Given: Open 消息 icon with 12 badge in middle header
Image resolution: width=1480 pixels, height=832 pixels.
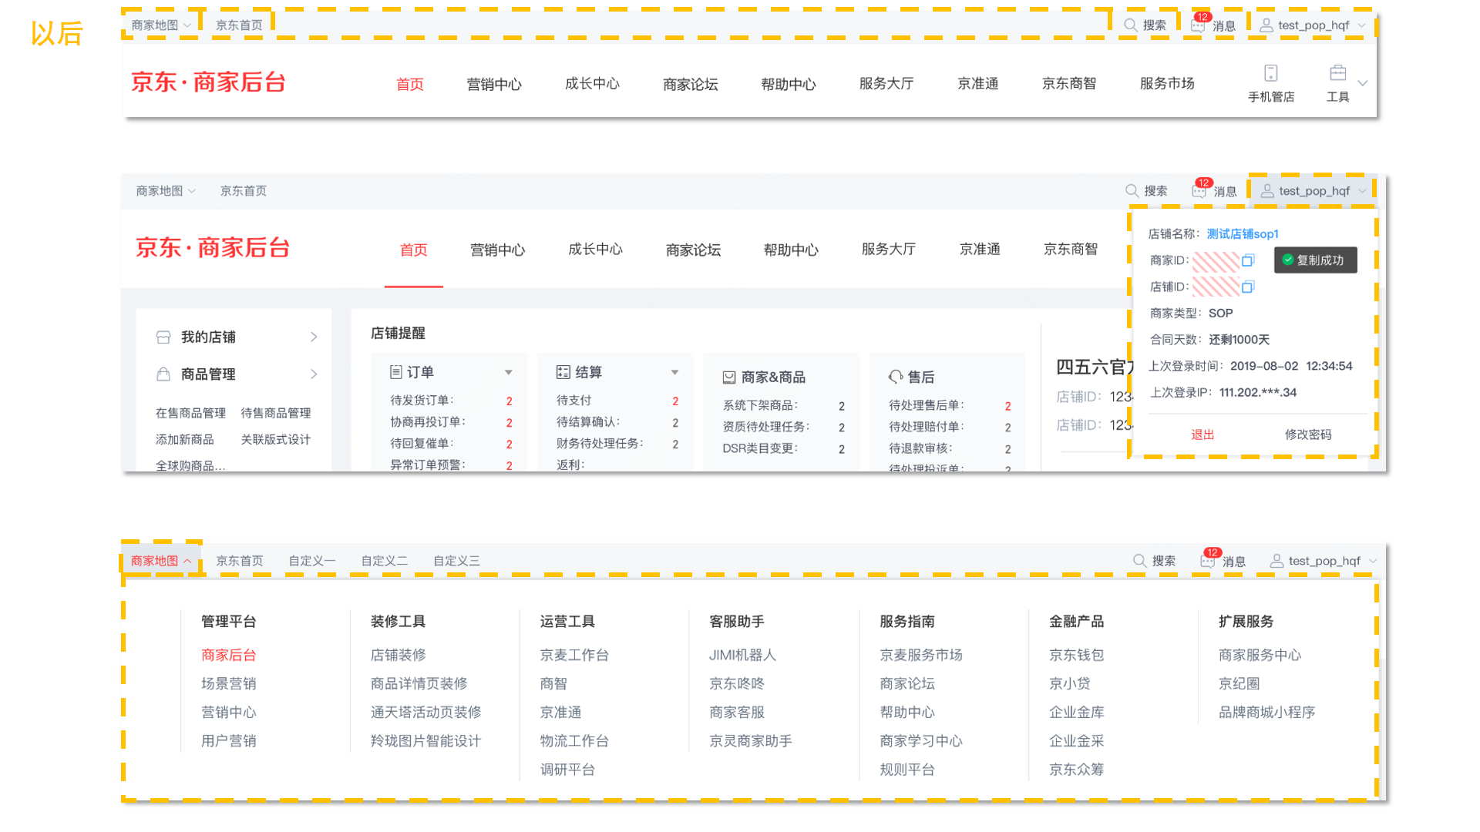Looking at the screenshot, I should tap(1199, 190).
